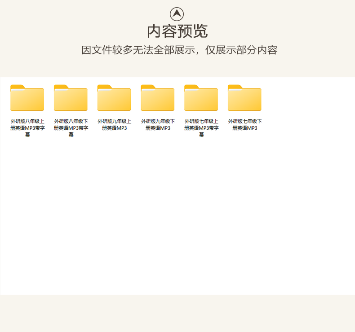Select the label text 外研版九年级下册英语MP3

[x=158, y=125]
